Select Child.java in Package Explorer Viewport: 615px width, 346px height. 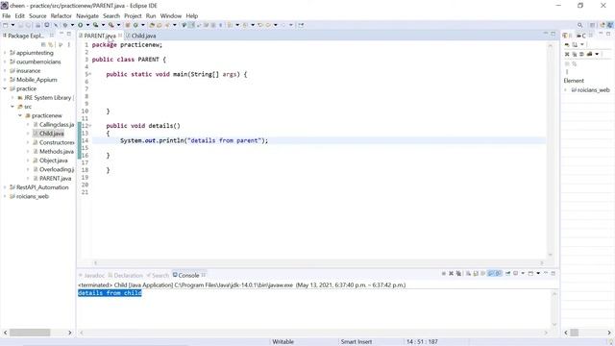coord(51,134)
